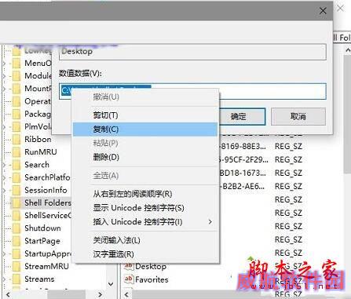Select the Ribbon registry key
The image size is (351, 299).
coord(38,139)
